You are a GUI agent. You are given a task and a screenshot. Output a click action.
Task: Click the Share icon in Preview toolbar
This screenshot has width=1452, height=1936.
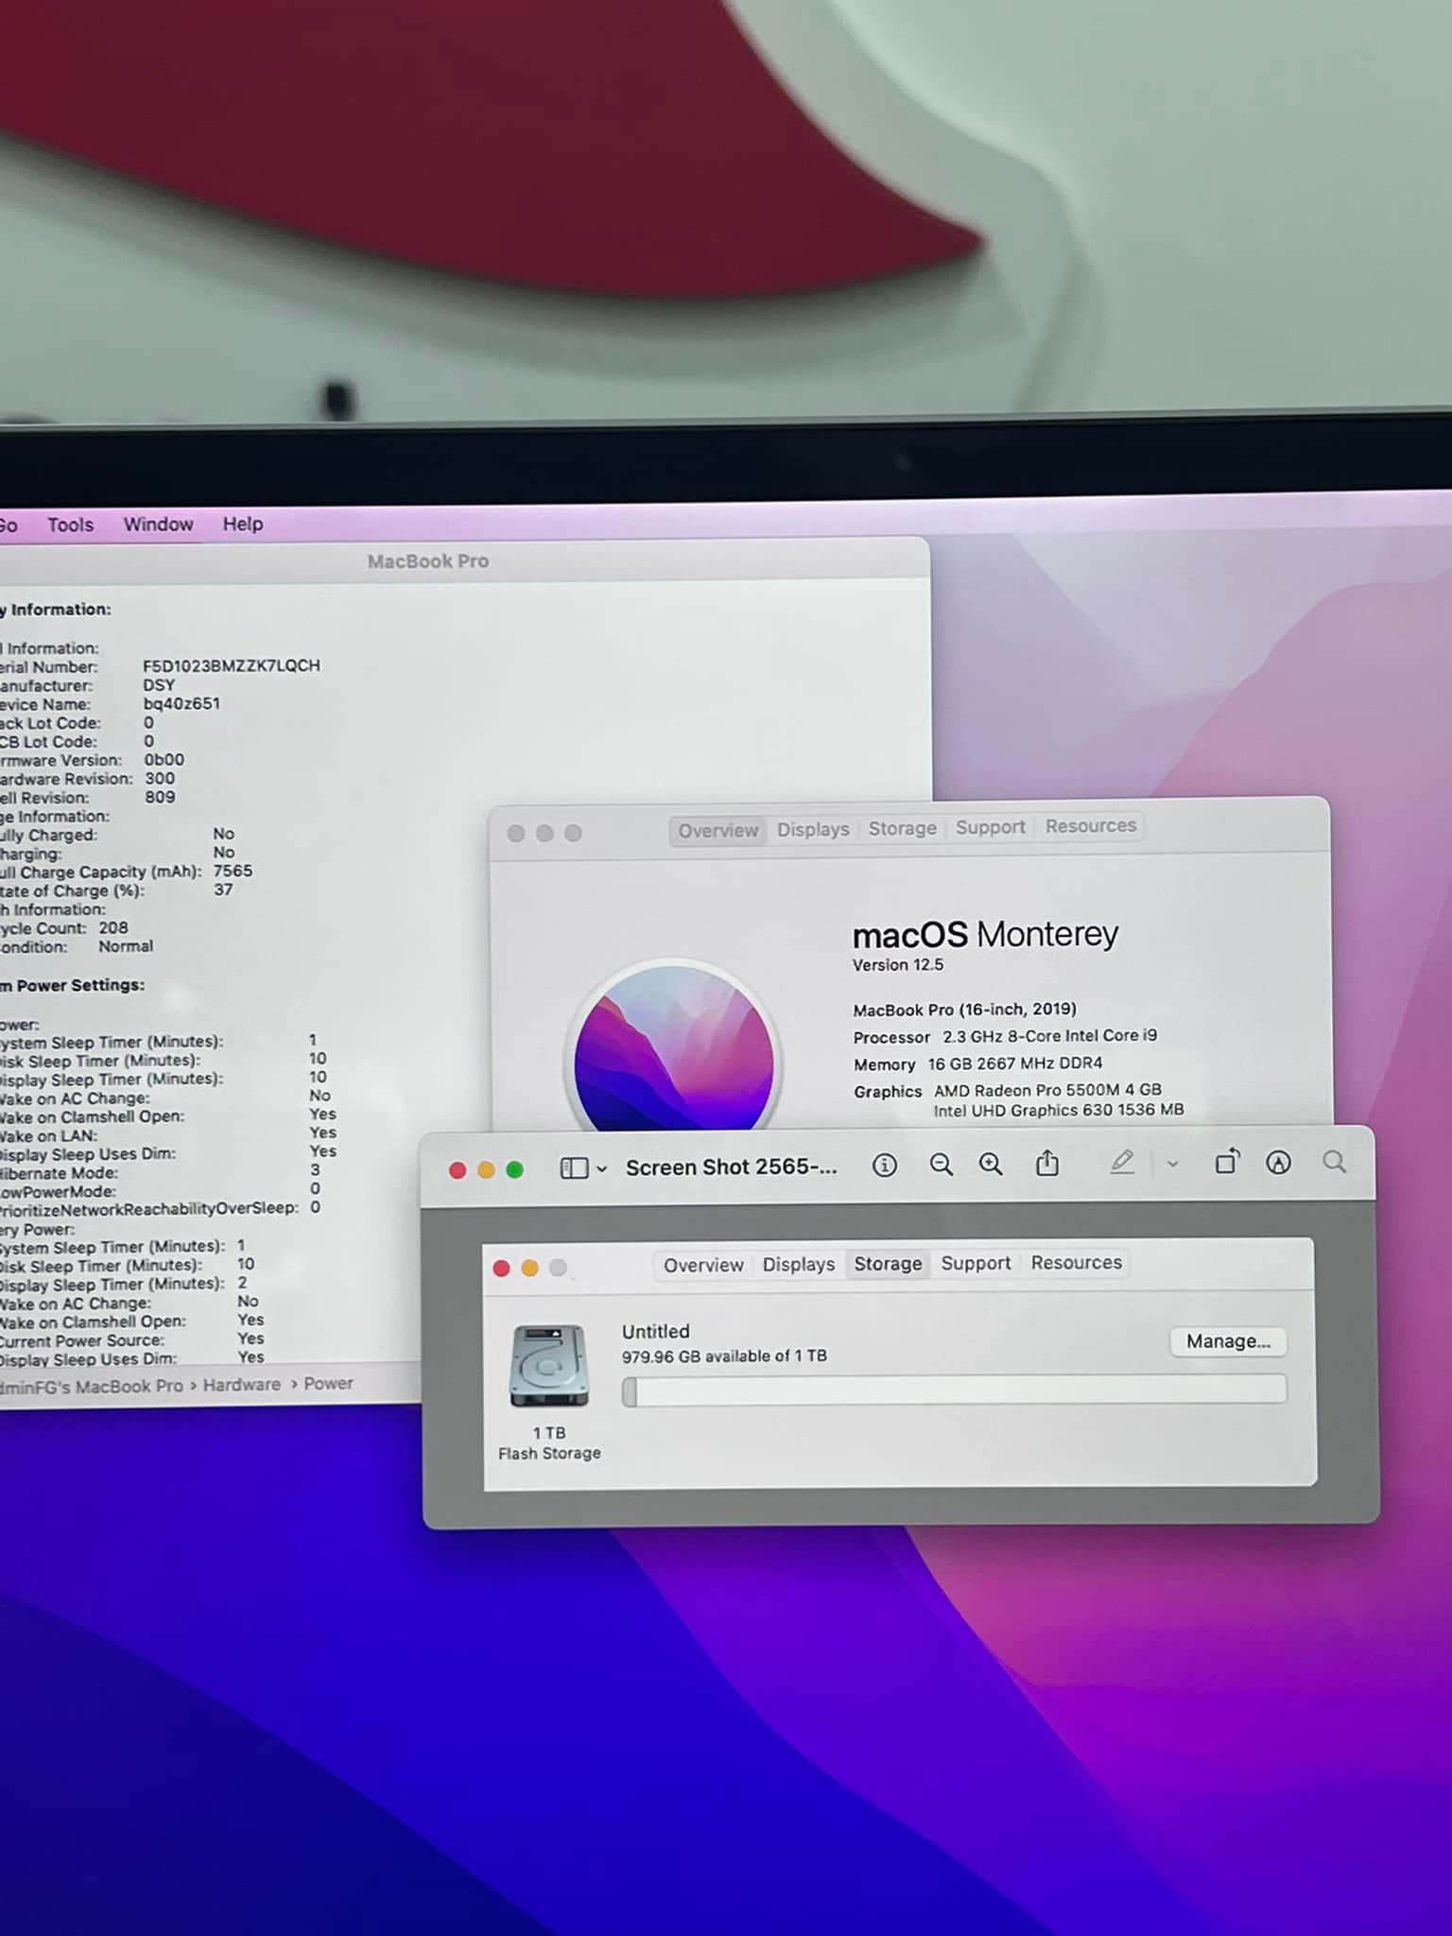point(1046,1163)
